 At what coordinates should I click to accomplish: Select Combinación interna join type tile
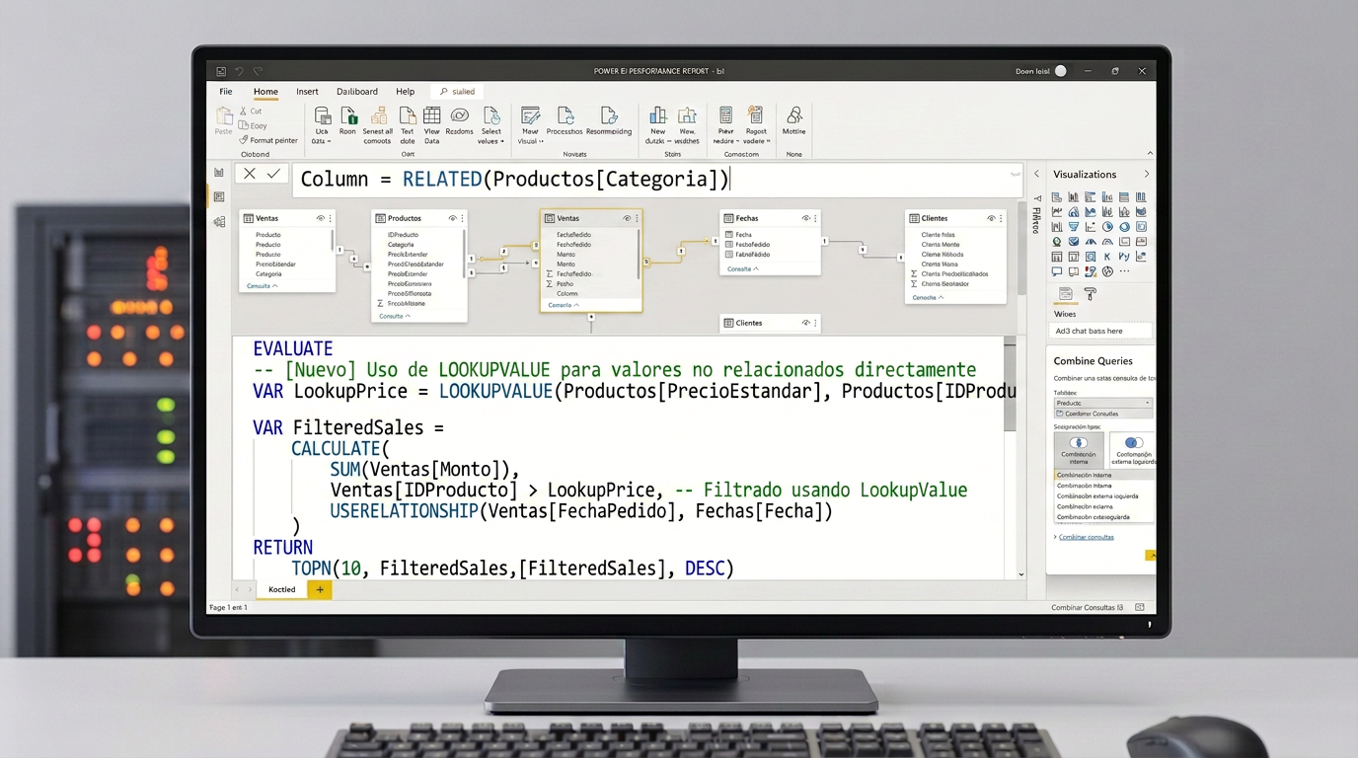pyautogui.click(x=1079, y=450)
